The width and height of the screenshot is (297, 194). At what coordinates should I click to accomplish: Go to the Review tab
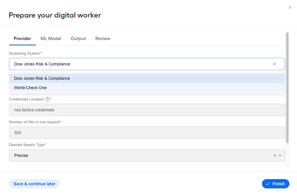(103, 39)
